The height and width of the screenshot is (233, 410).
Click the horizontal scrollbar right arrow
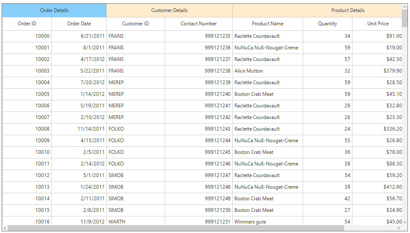coord(399,228)
